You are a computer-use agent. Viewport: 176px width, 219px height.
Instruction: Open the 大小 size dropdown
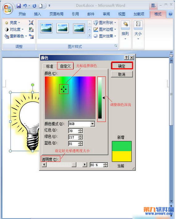coord(138,30)
